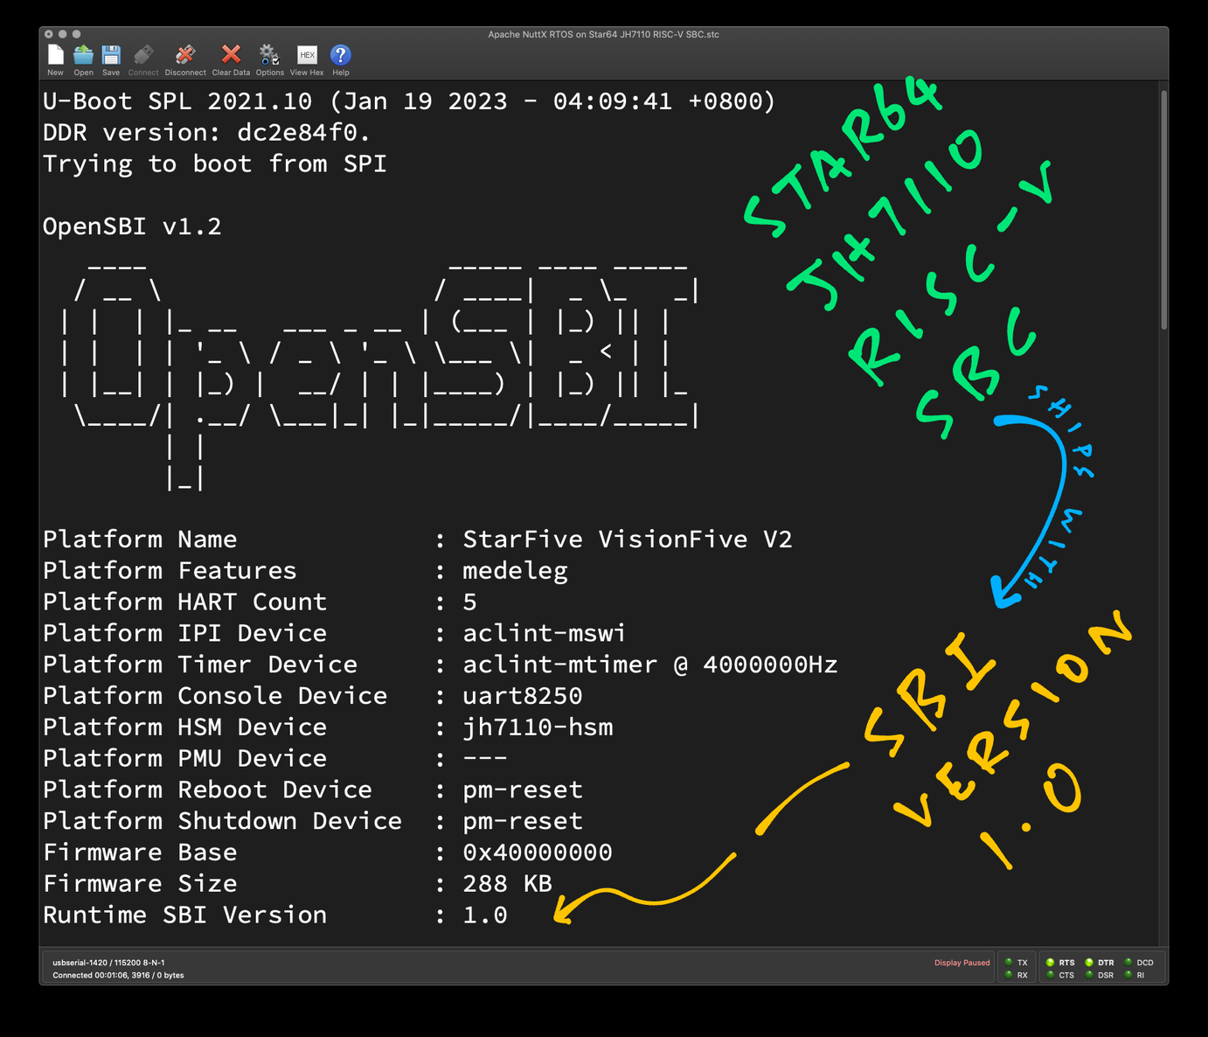The image size is (1208, 1037).
Task: Clear Data from terminal display
Action: 231,56
